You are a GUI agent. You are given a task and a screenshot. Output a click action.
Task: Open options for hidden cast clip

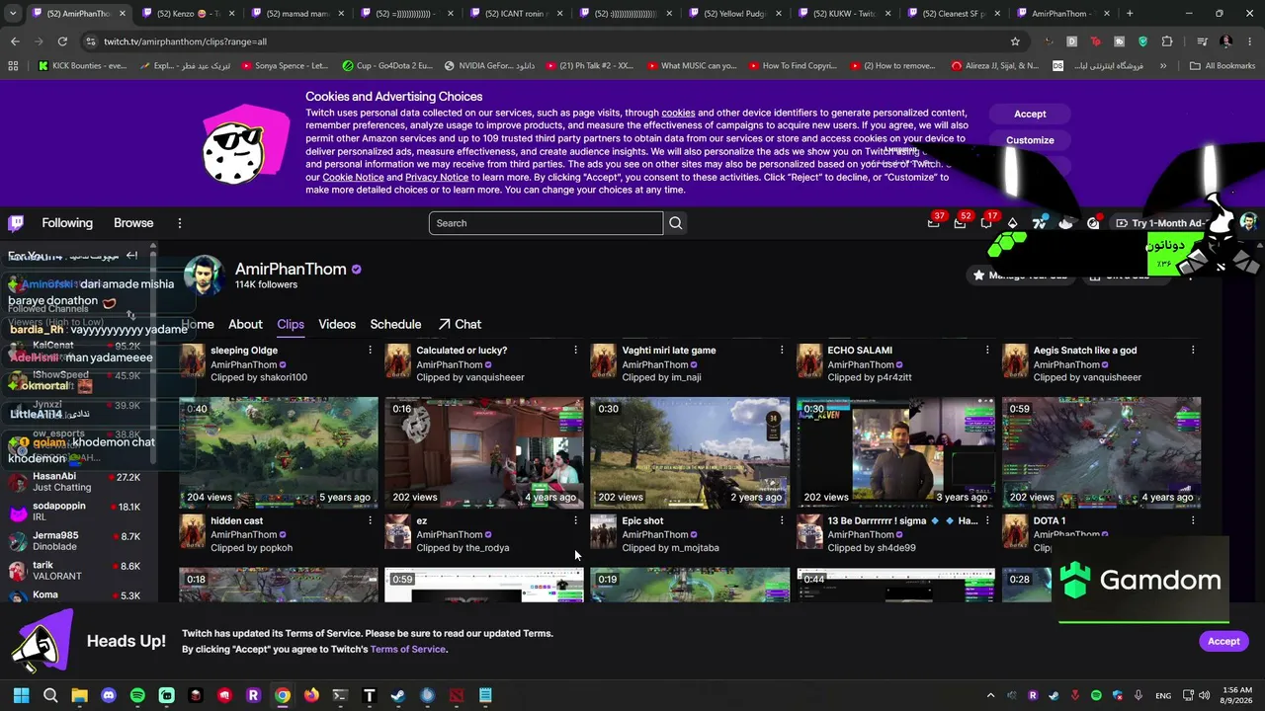[x=371, y=521]
